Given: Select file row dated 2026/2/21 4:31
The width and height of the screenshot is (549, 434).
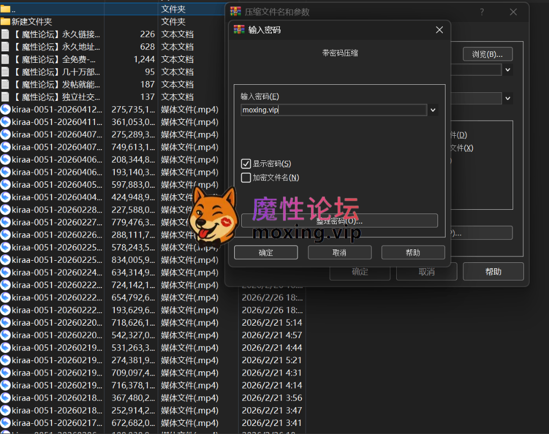Looking at the screenshot, I should 153,373.
